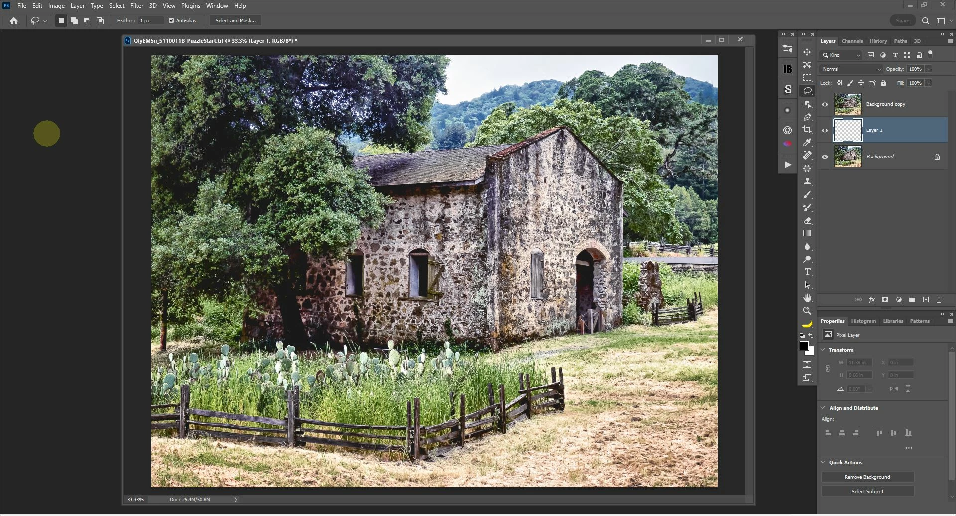Click the background white color swatch

pos(811,352)
